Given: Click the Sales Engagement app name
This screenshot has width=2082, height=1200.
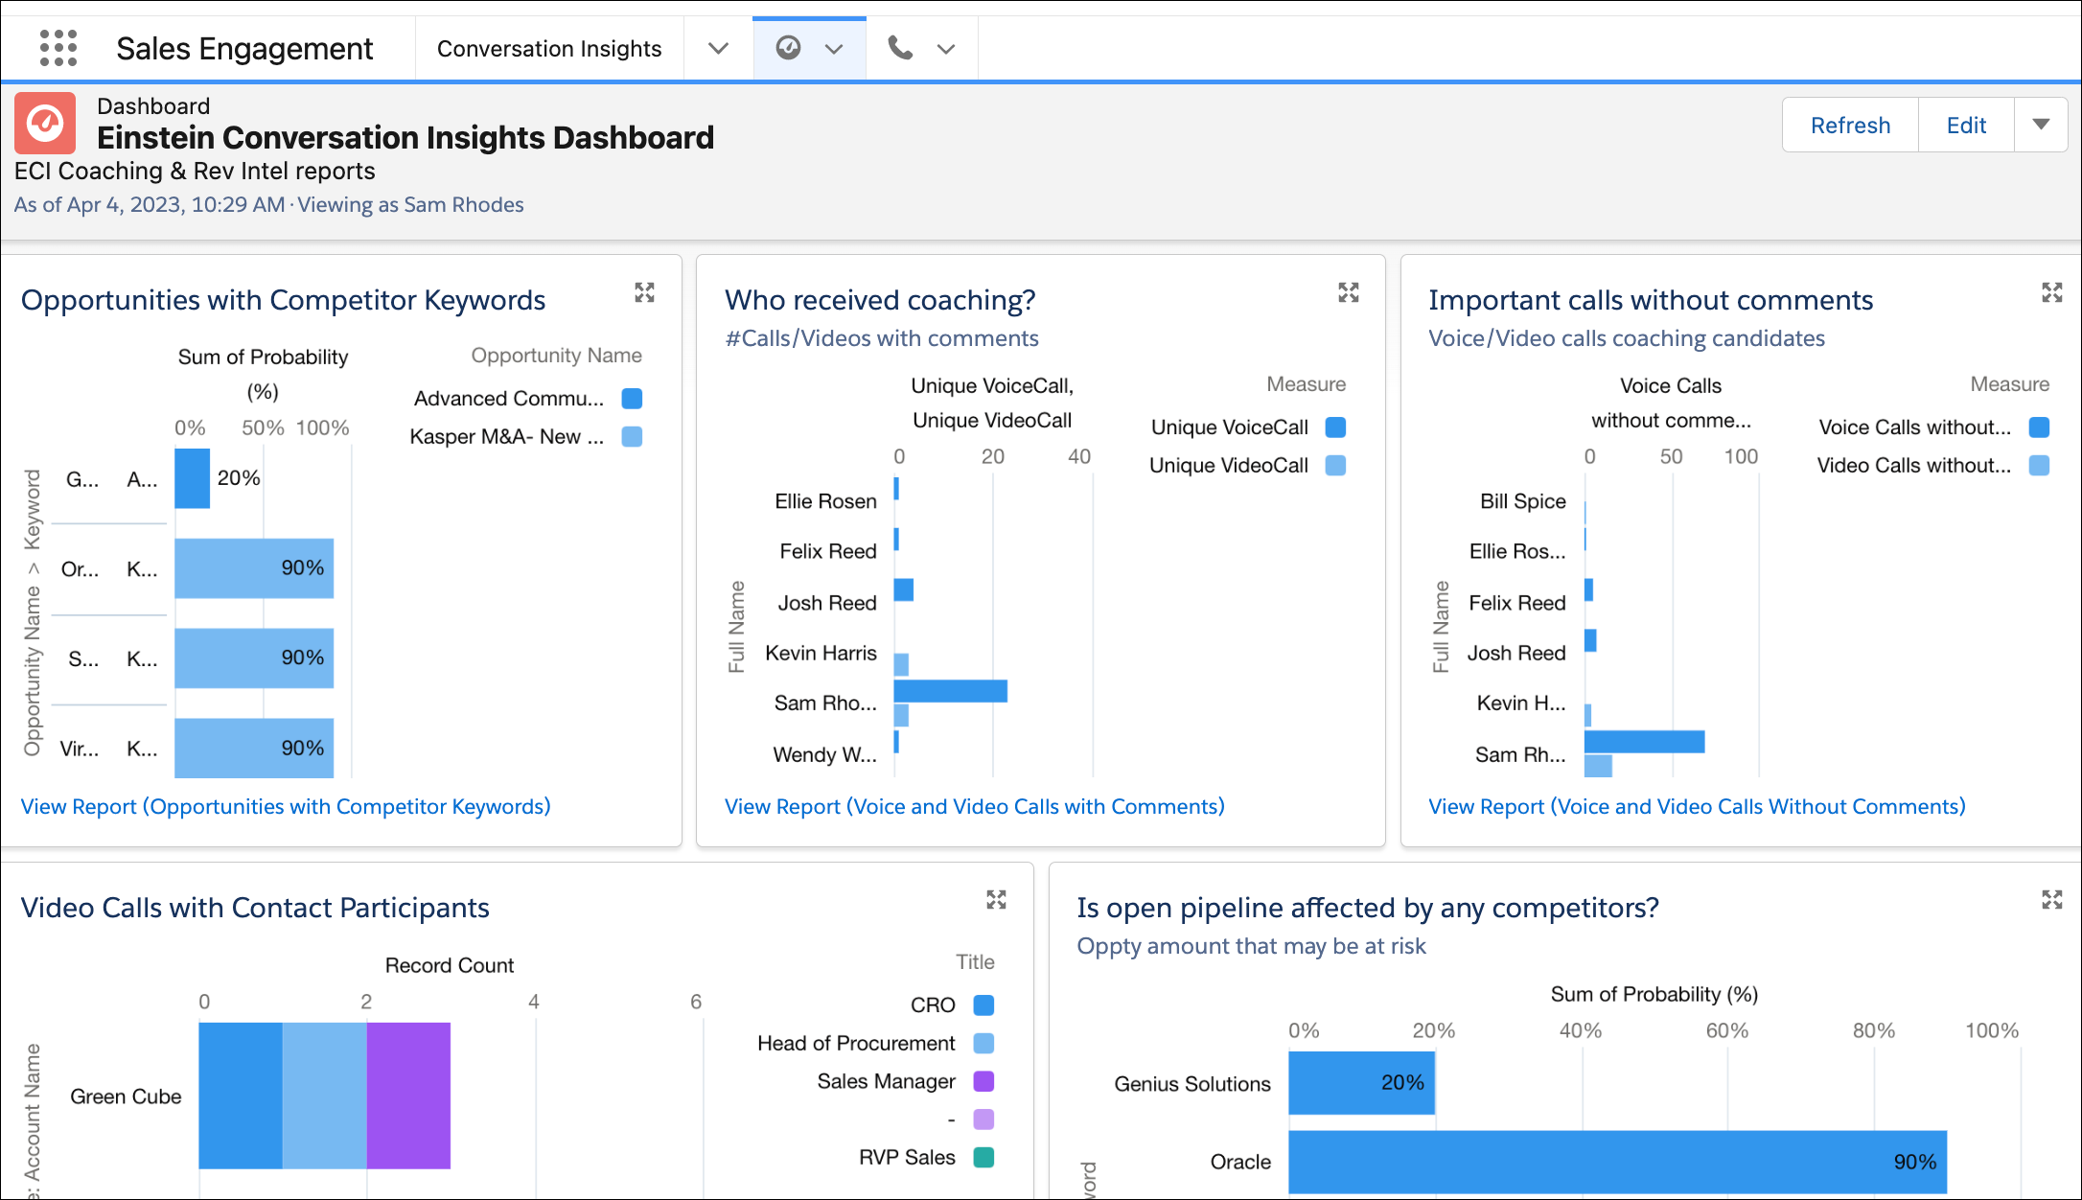Looking at the screenshot, I should pos(244,48).
